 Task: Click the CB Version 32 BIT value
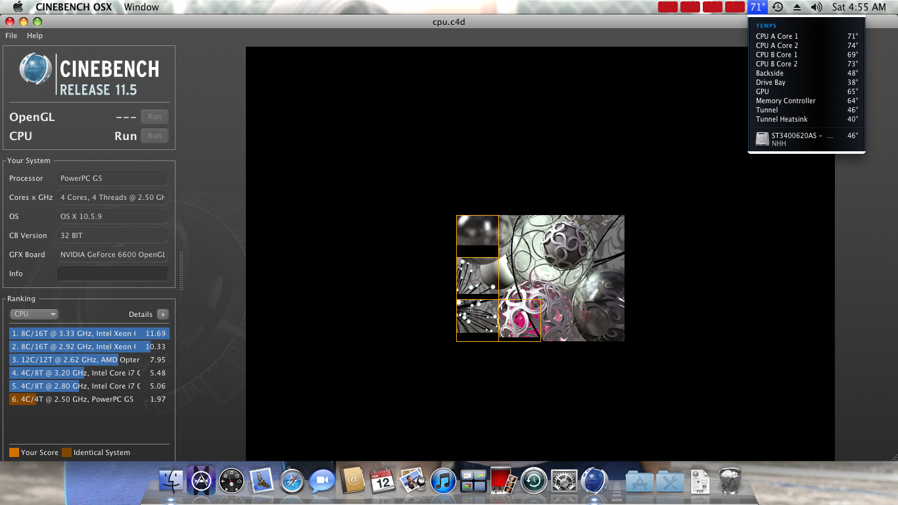click(112, 235)
